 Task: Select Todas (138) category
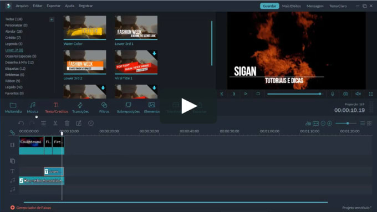coord(14,19)
